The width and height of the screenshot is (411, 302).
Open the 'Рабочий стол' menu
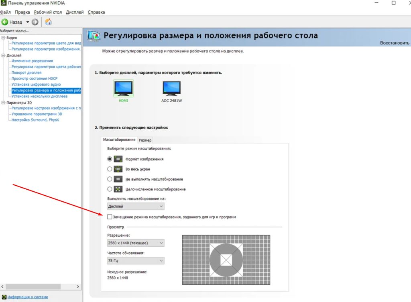click(x=48, y=12)
